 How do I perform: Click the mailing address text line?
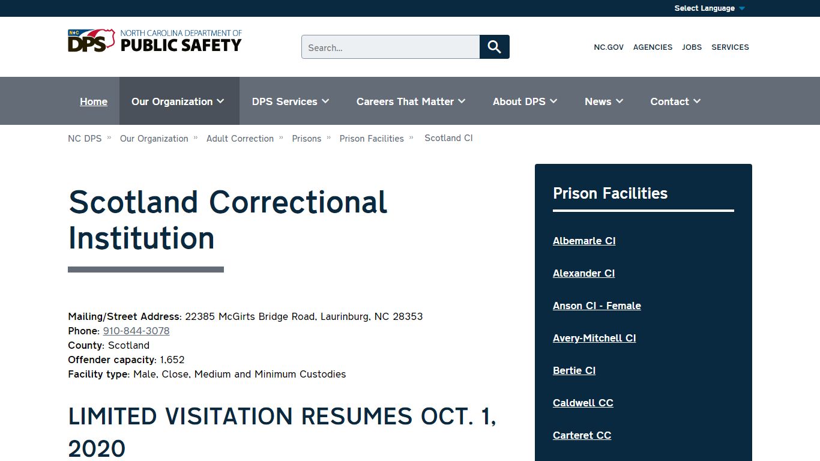coord(246,316)
